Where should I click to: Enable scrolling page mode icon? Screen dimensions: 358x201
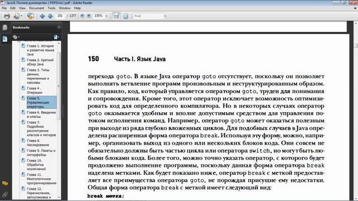tap(116, 16)
